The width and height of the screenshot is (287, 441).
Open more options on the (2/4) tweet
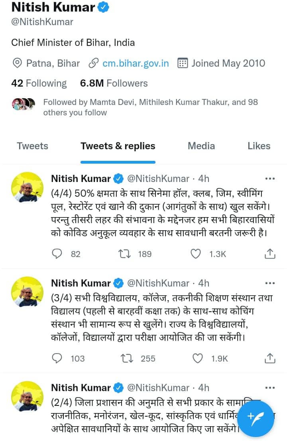[270, 388]
